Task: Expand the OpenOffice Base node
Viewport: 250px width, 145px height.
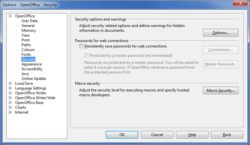Action: [x=10, y=103]
